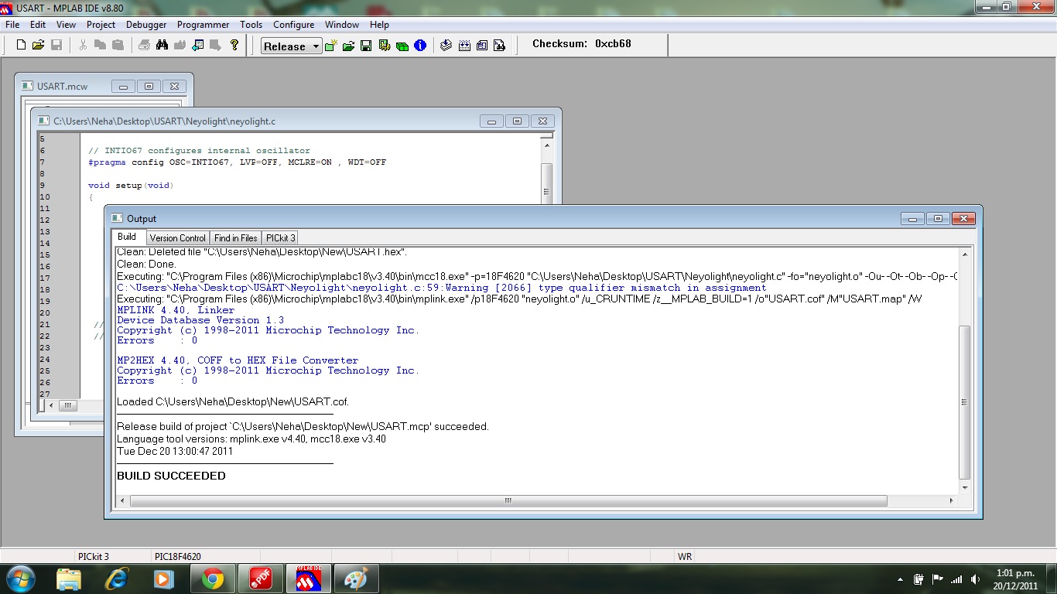The height and width of the screenshot is (594, 1057).
Task: Click the 'BUILD SUCCEEDED' line in Output
Action: tap(171, 476)
